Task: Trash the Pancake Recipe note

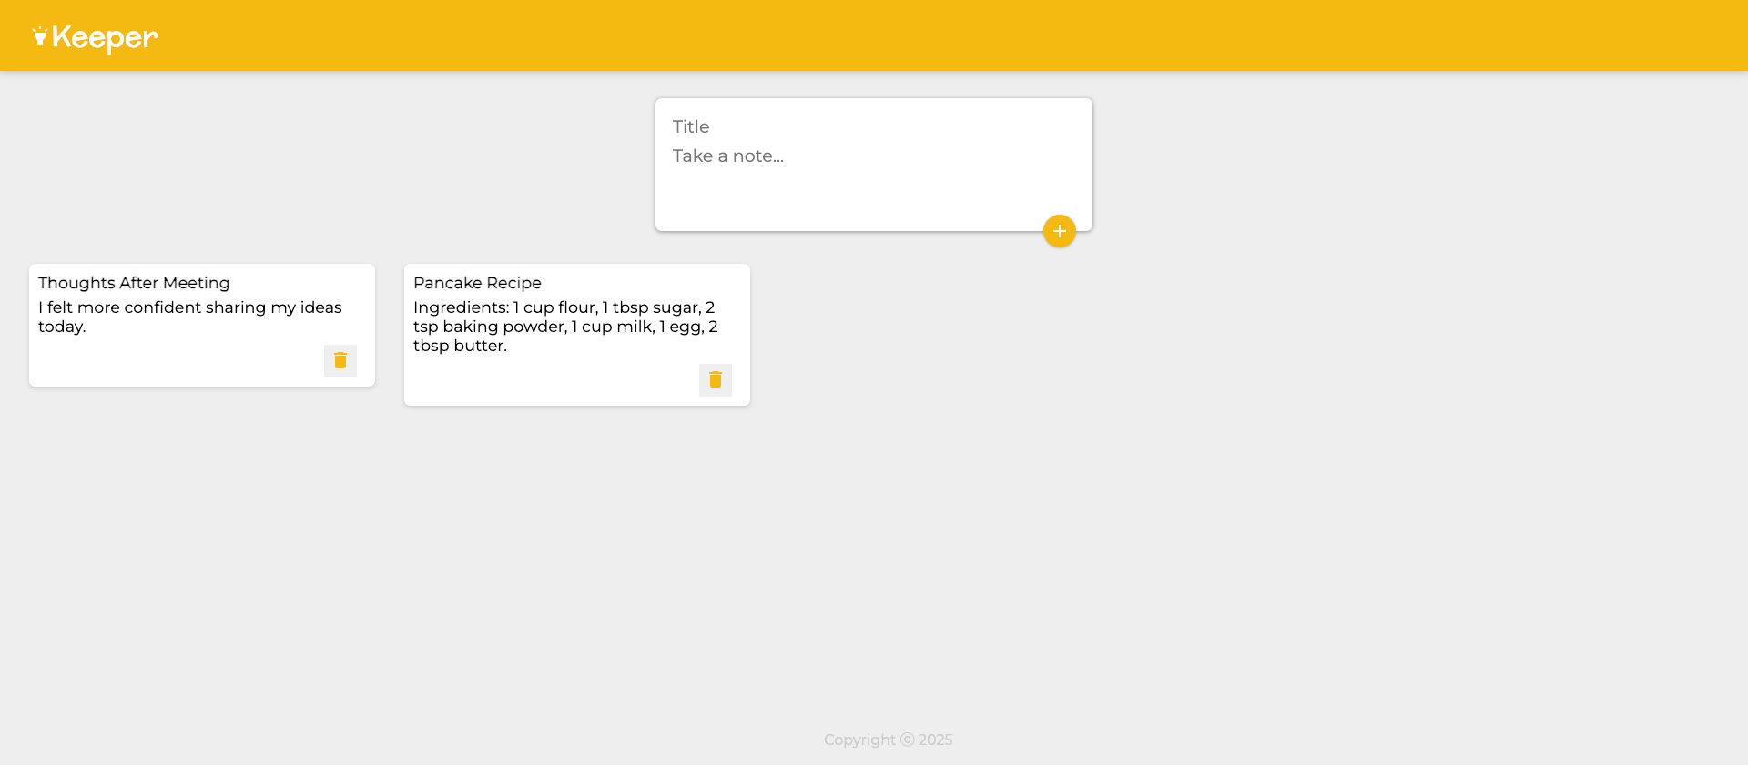Action: (x=716, y=380)
